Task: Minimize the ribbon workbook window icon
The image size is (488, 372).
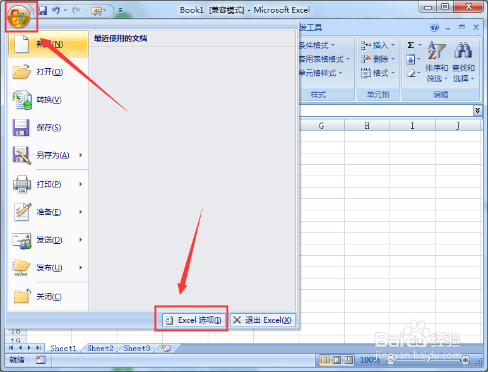Action: (448, 28)
